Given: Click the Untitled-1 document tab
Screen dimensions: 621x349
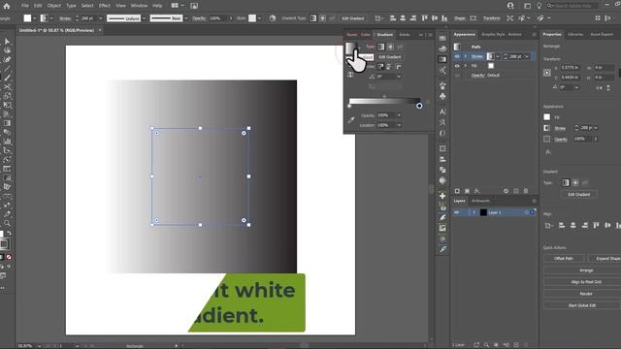Looking at the screenshot, I should [56, 30].
